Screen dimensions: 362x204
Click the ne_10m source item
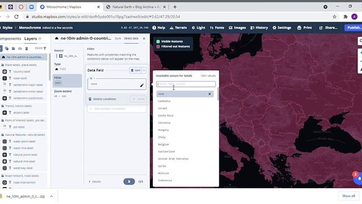(68, 56)
